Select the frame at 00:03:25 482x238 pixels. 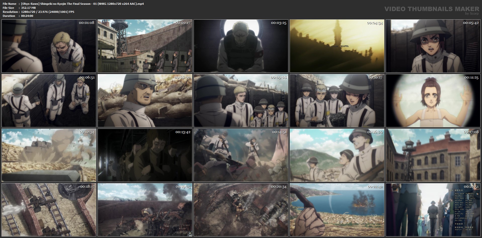point(241,46)
